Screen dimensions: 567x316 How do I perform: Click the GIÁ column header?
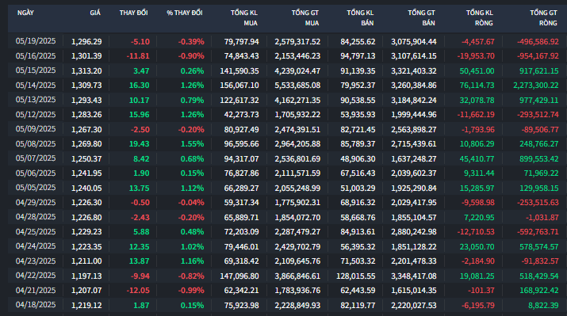click(x=95, y=13)
